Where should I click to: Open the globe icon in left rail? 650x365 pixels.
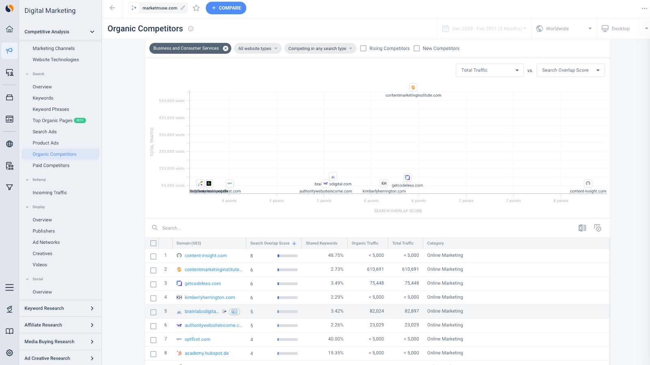(9, 144)
